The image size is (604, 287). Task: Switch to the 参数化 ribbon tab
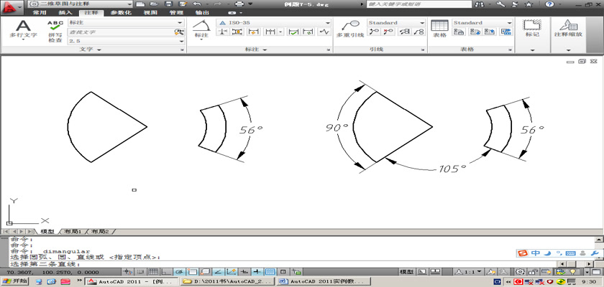(x=121, y=13)
